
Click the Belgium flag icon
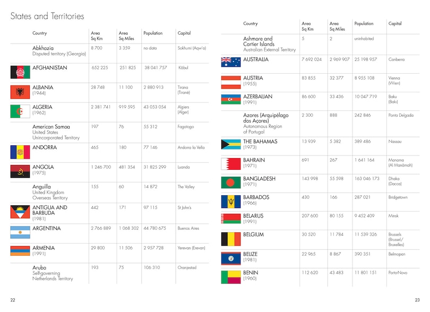(x=231, y=239)
